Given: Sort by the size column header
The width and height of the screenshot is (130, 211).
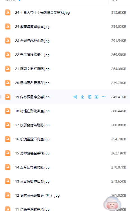Looking at the screenshot, I should click(115, 1).
